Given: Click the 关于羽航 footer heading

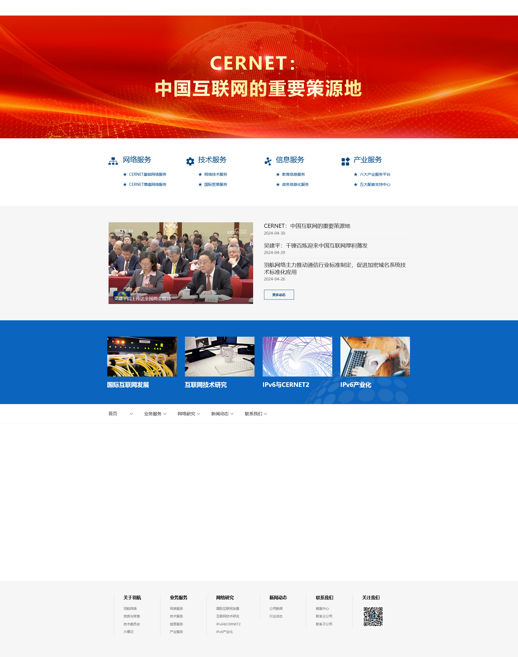Looking at the screenshot, I should (132, 598).
